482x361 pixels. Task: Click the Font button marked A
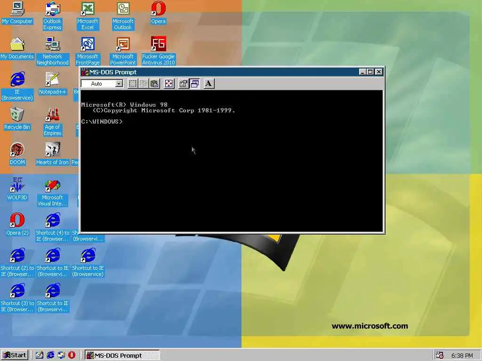coord(209,84)
